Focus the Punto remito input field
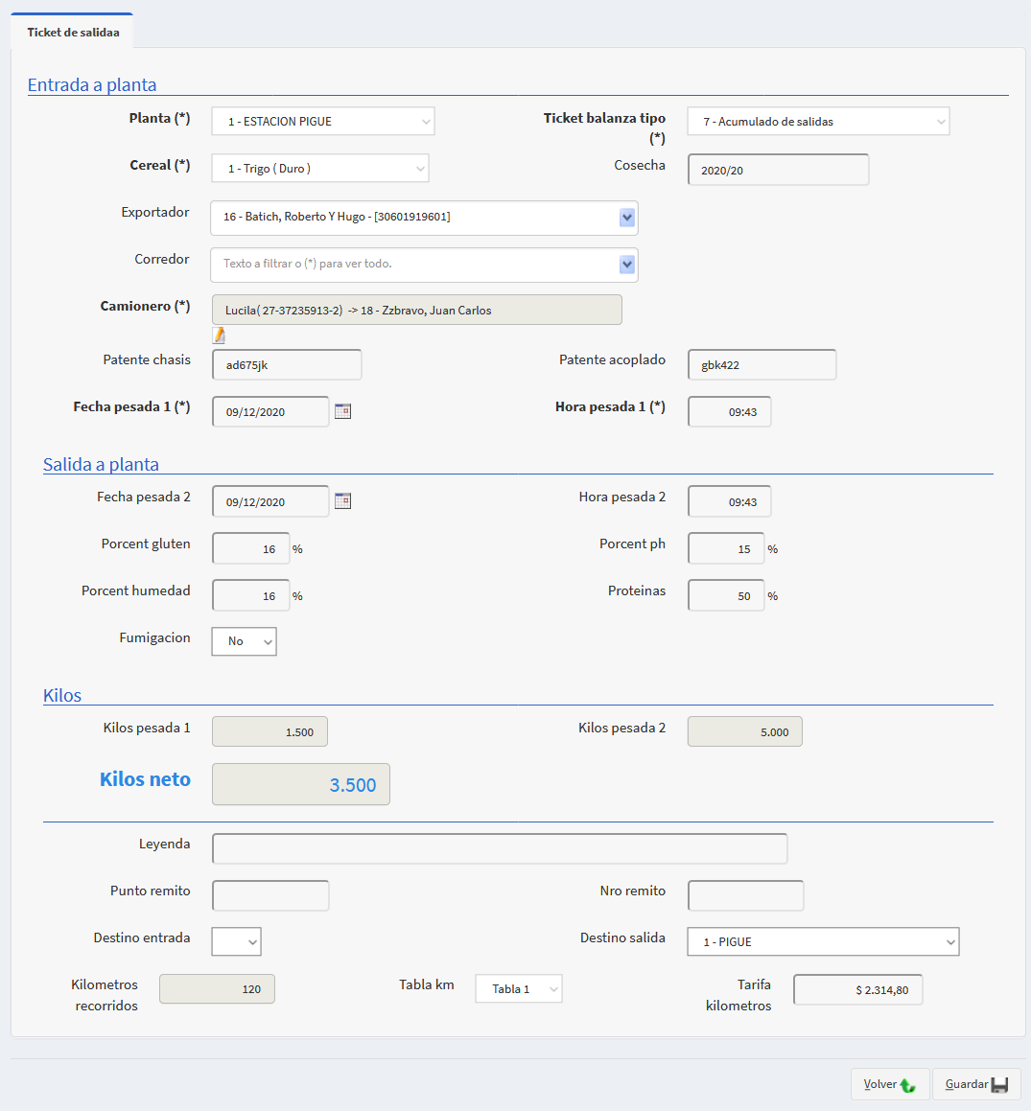Viewport: 1031px width, 1111px height. tap(270, 895)
